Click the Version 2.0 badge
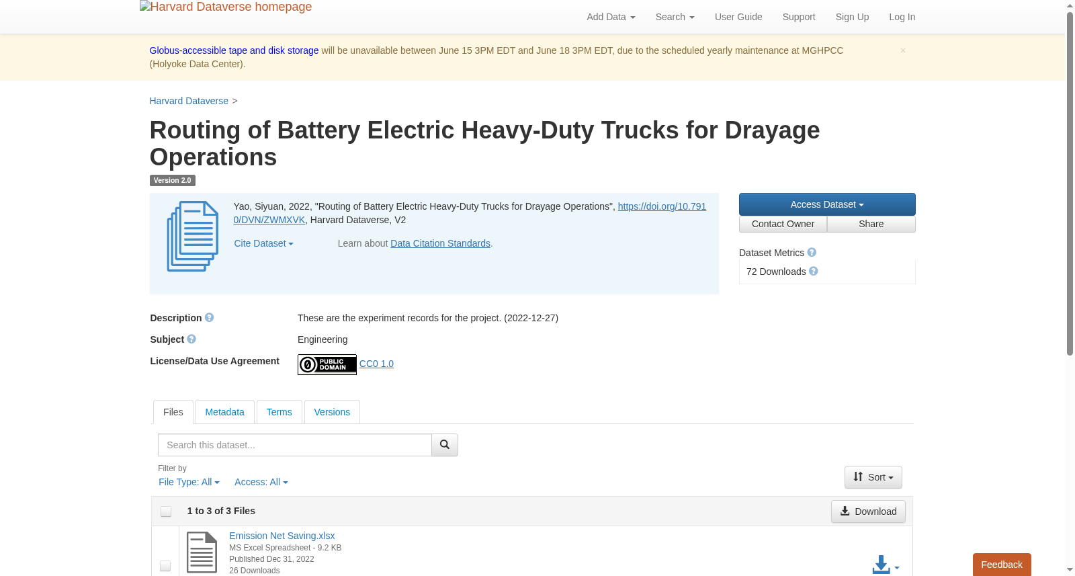This screenshot has height=576, width=1075. [x=172, y=180]
